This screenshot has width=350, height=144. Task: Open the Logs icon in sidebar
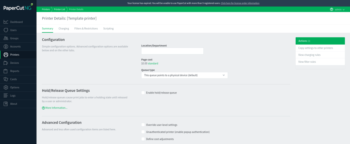(6, 96)
